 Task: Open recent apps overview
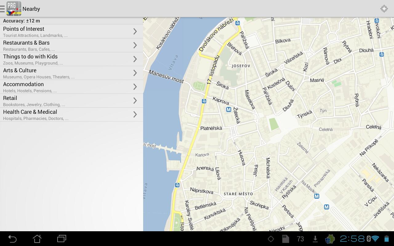point(62,239)
